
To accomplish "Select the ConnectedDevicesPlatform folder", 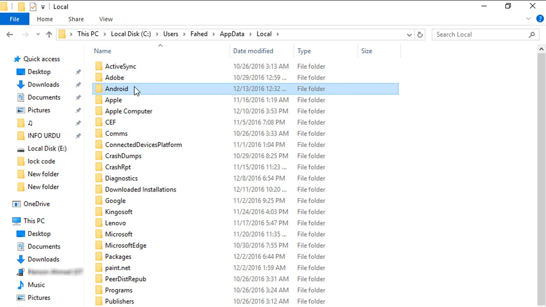I will 143,145.
